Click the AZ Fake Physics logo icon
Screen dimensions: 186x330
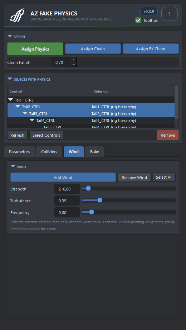click(x=17, y=15)
